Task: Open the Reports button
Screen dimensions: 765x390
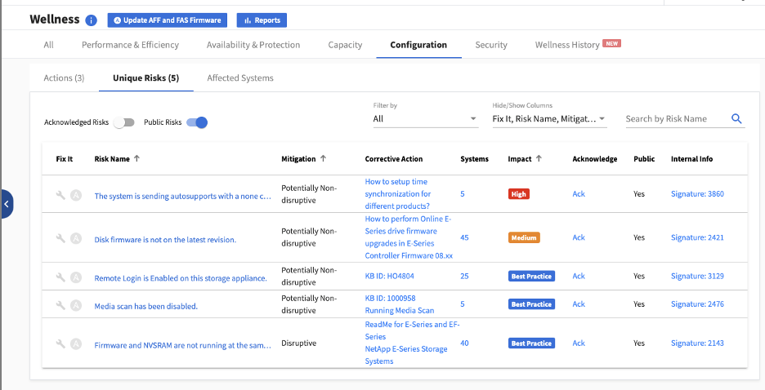Action: (x=262, y=20)
